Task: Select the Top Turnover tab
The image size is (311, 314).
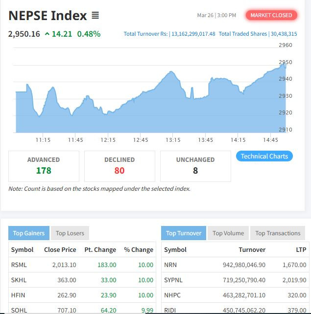Action: [x=184, y=233]
